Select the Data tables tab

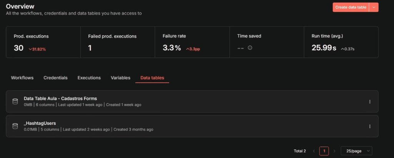152,78
